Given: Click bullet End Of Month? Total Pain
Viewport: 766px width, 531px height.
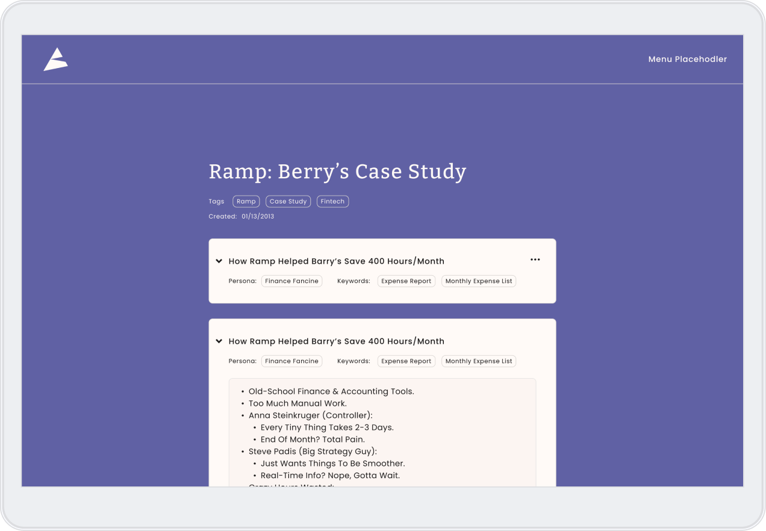Looking at the screenshot, I should 313,439.
